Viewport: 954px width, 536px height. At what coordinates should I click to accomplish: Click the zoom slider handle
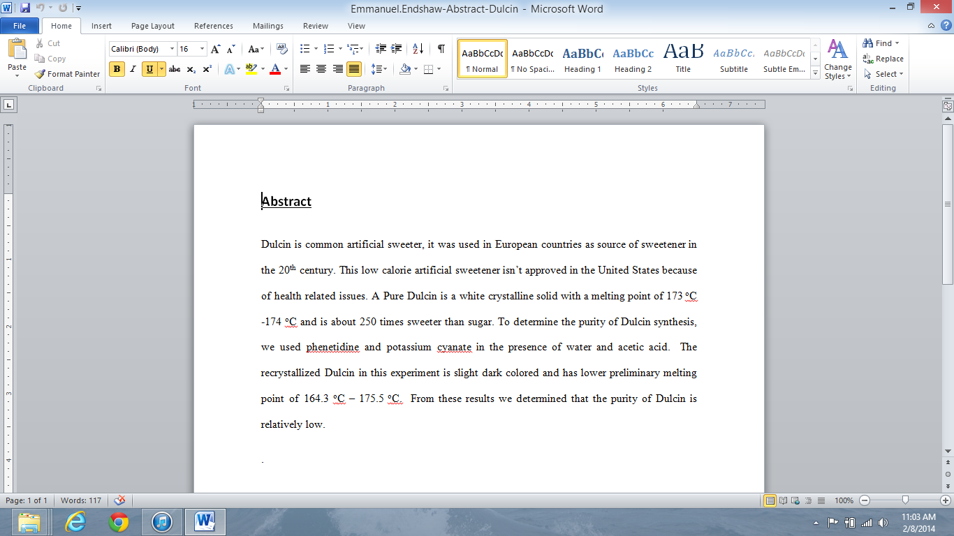(905, 500)
